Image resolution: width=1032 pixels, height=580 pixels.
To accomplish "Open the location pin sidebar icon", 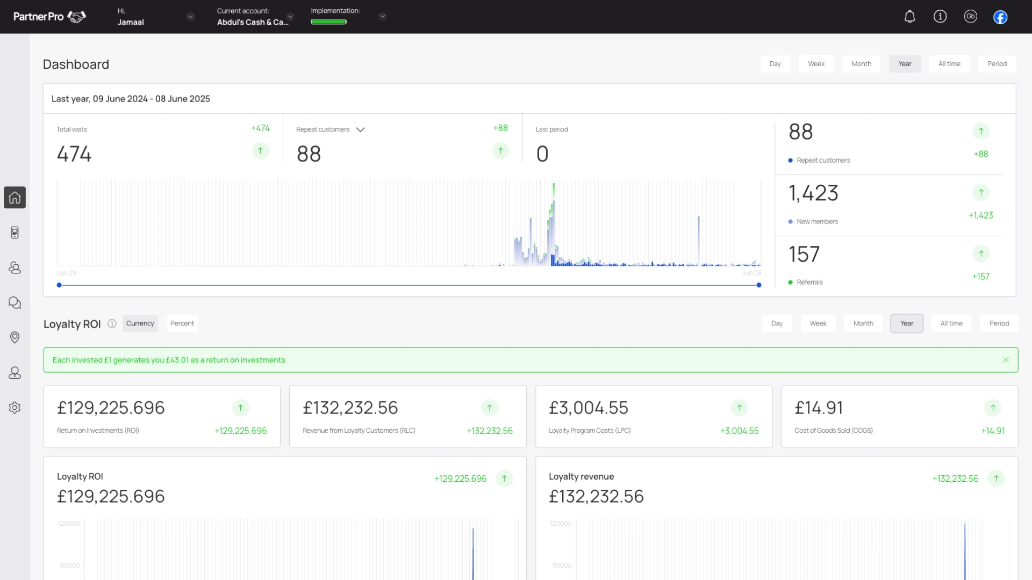I will [x=15, y=337].
